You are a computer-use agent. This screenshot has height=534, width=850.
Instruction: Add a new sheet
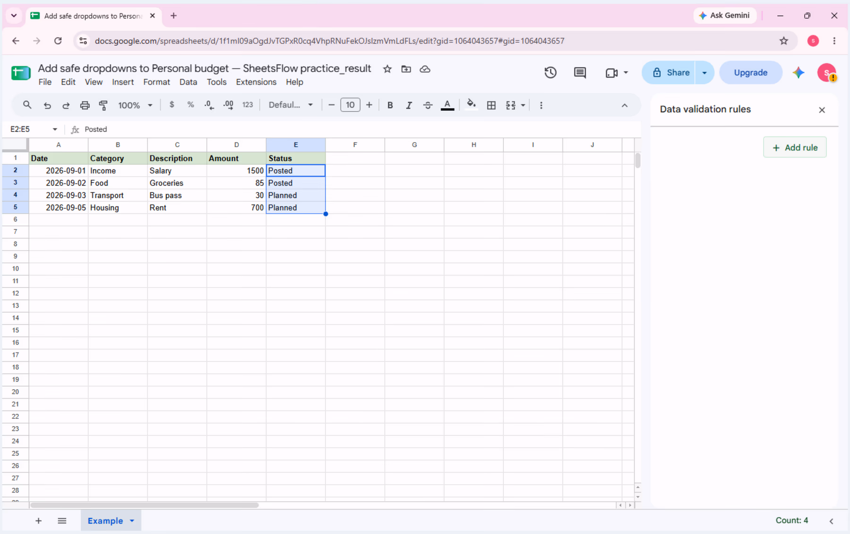point(39,521)
